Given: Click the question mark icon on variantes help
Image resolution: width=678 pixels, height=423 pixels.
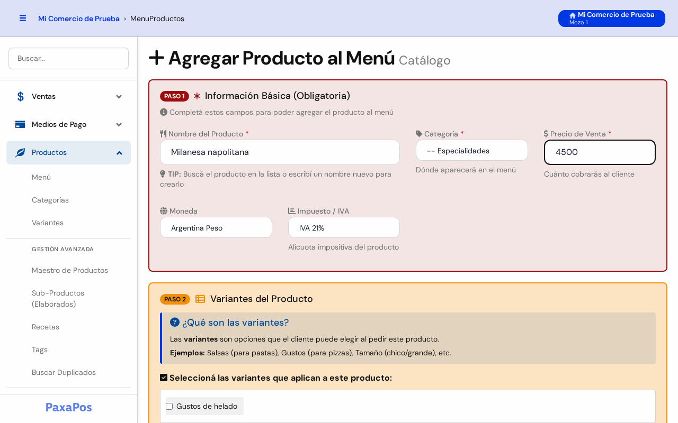Looking at the screenshot, I should (x=175, y=322).
